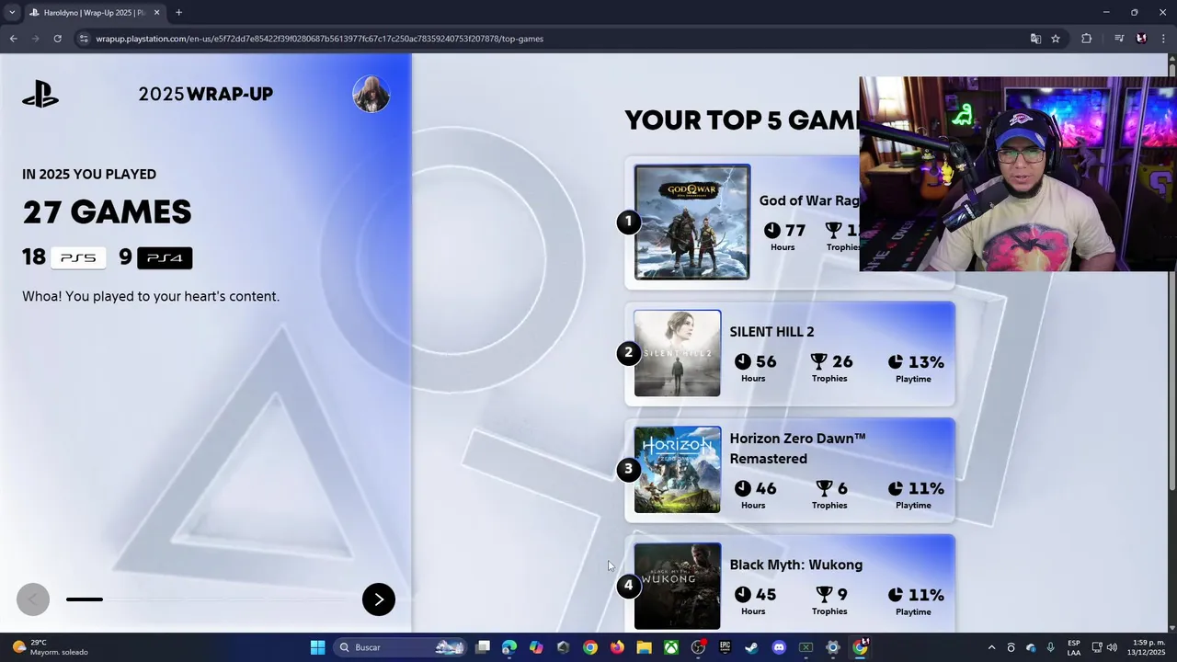Click the SILENT HILL 2 title text
The image size is (1177, 662).
pyautogui.click(x=771, y=332)
